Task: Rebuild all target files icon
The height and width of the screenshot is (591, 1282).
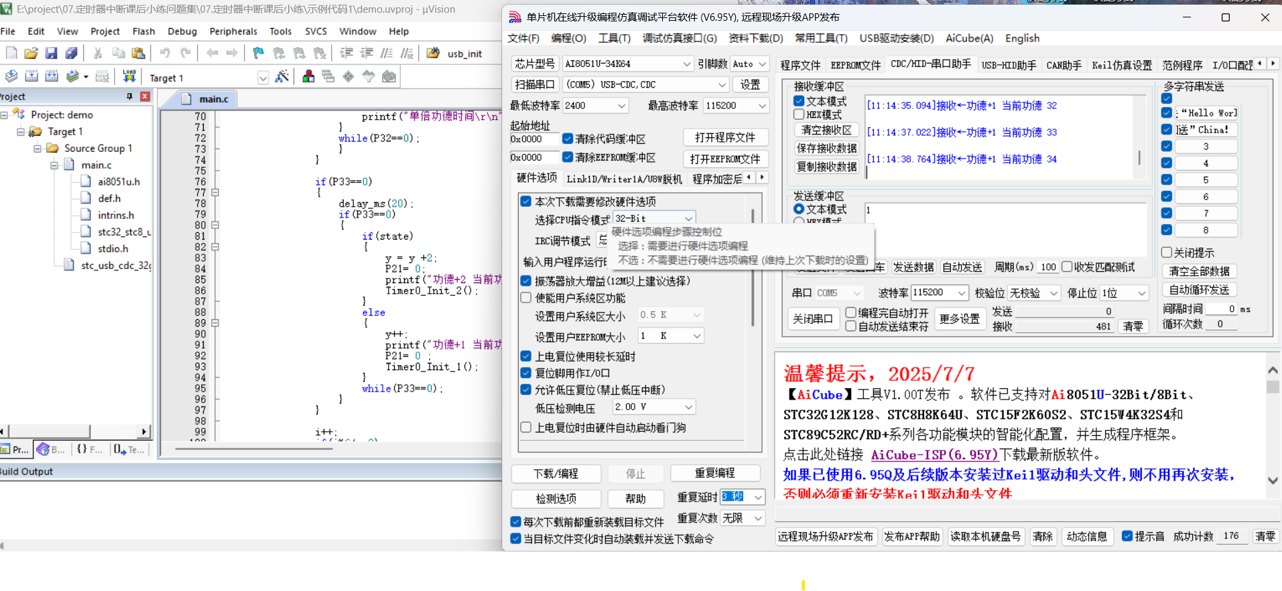Action: pyautogui.click(x=52, y=76)
